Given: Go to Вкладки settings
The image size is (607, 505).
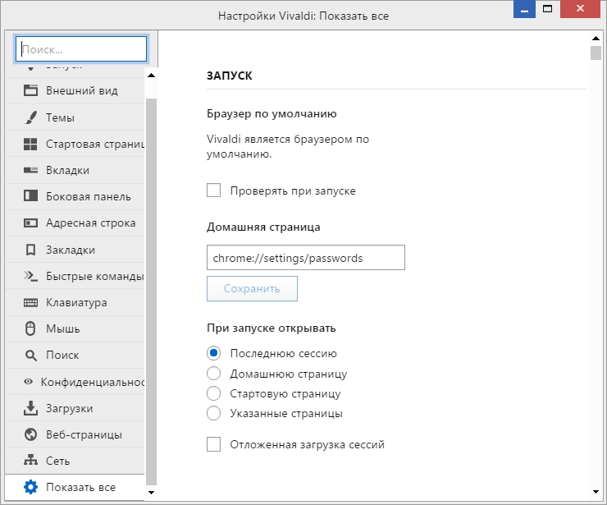Looking at the screenshot, I should (75, 170).
